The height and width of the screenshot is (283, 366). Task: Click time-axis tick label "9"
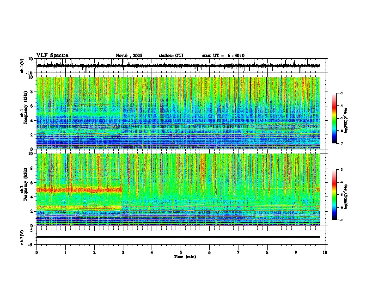(x=296, y=252)
